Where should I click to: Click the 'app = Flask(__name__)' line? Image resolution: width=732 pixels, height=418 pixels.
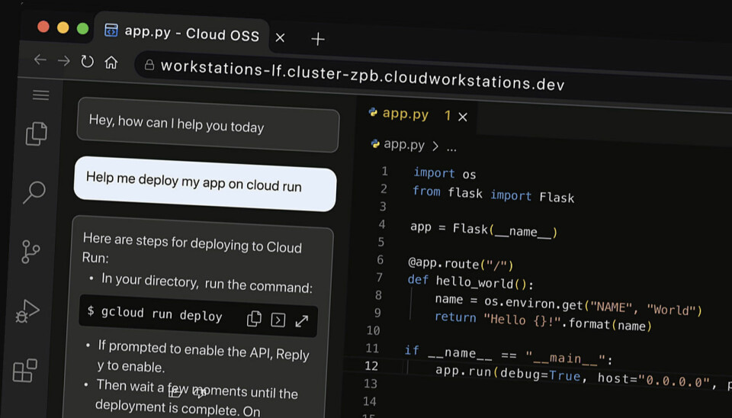coord(483,229)
